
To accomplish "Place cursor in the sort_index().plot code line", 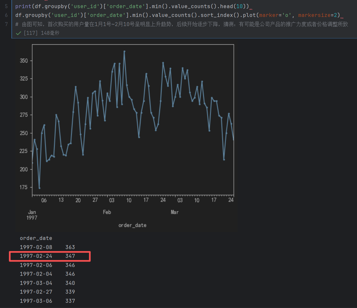I will click(x=178, y=15).
